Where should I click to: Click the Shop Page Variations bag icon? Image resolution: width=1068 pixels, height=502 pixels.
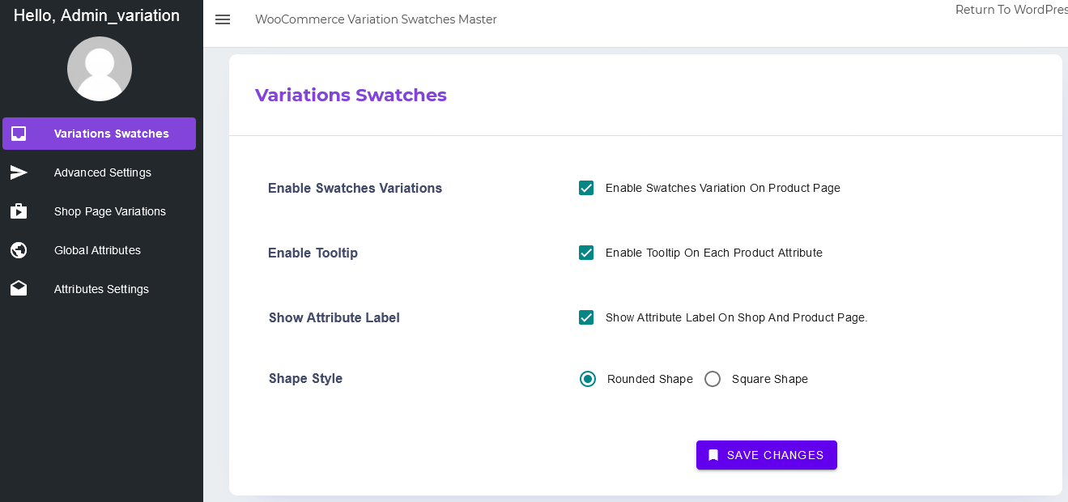pos(19,211)
